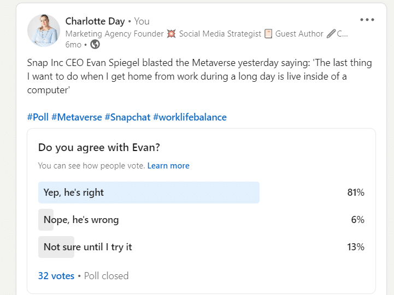Viewport: 394px width, 295px height.
Task: Select the "Yep, he's right" poll option
Action: 74,192
